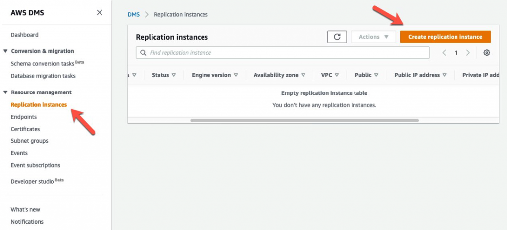Go to previous page chevron
507x230 pixels.
[x=444, y=53]
